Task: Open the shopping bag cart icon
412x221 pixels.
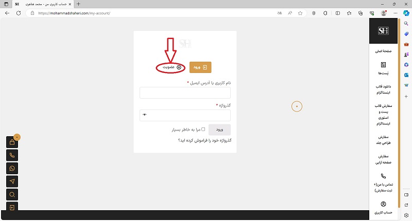Action: (12, 142)
